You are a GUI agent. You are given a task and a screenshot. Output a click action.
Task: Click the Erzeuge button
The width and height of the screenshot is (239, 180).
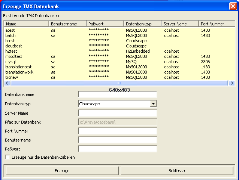coord(62,171)
